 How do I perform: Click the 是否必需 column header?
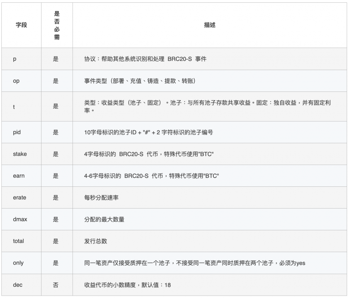tap(56, 25)
